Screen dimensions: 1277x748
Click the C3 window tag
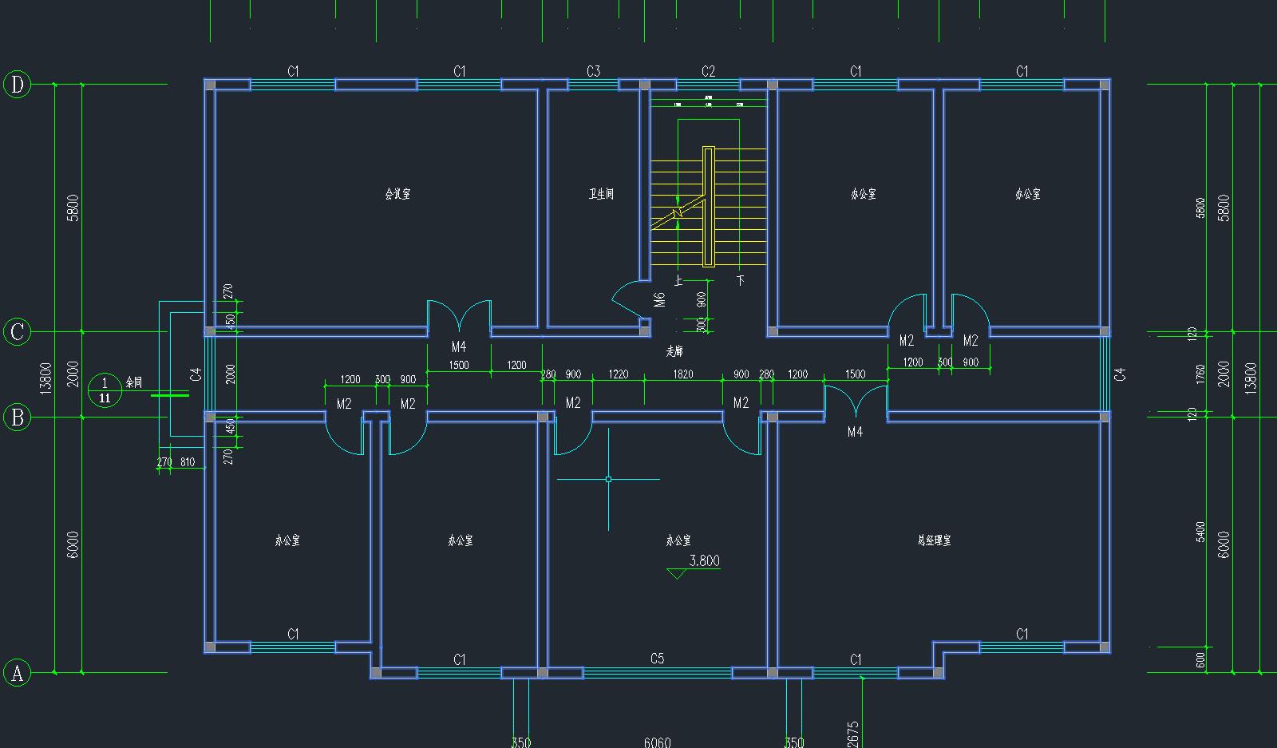(x=594, y=71)
